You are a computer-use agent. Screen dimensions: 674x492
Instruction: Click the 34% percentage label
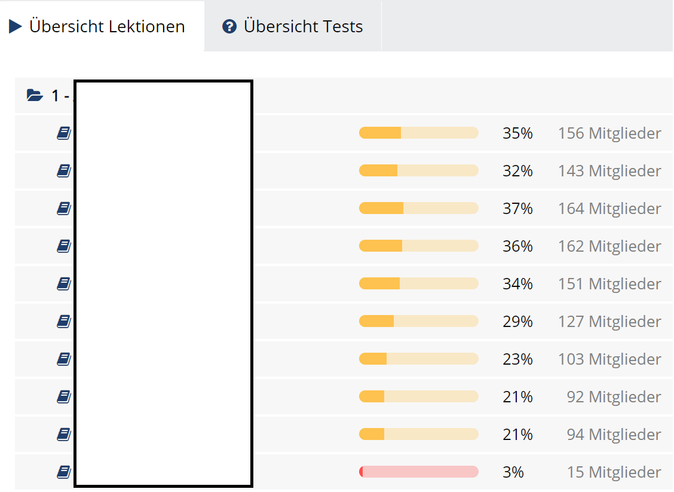[517, 283]
